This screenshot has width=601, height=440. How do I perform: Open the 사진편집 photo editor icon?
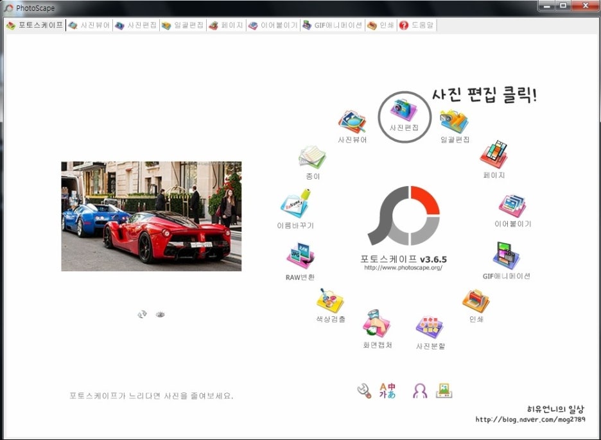404,115
